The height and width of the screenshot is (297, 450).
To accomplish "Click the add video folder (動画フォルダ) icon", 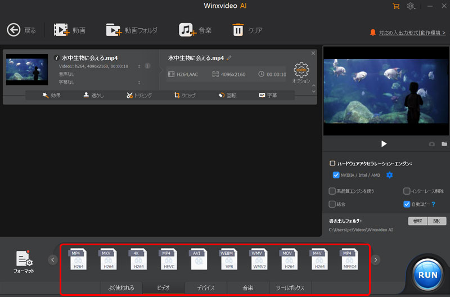I will (114, 30).
